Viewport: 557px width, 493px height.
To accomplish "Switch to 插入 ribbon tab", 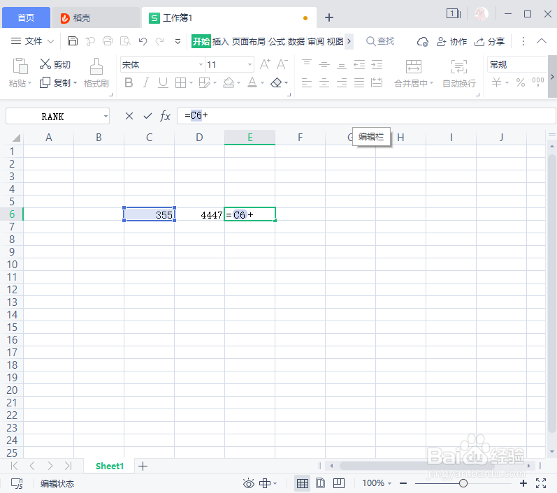I will pyautogui.click(x=221, y=41).
